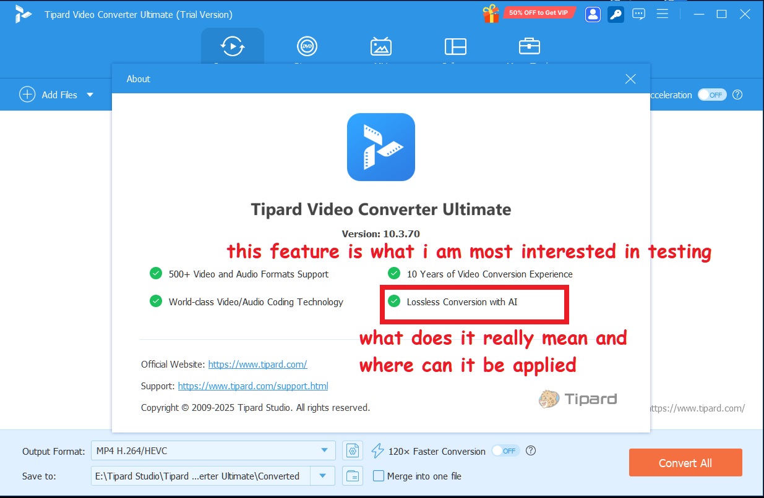The image size is (764, 498).
Task: Click the 10 Years of Video Conversion Experience text
Action: click(489, 274)
